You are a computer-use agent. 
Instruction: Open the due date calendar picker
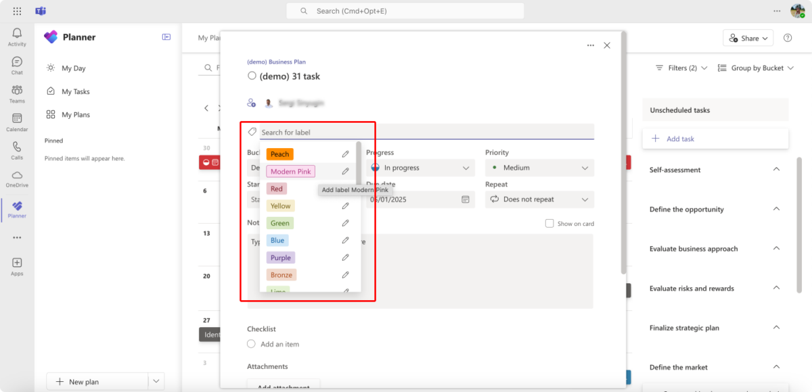(466, 199)
